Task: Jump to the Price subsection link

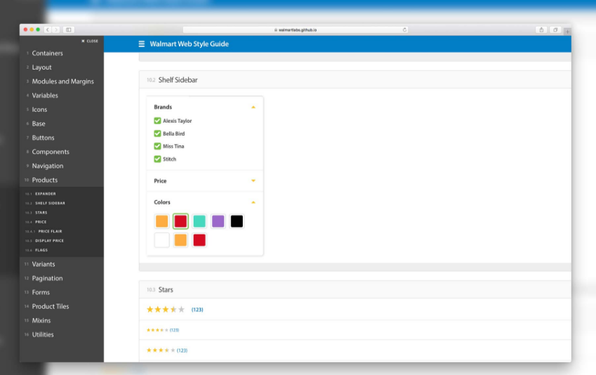Action: click(41, 222)
